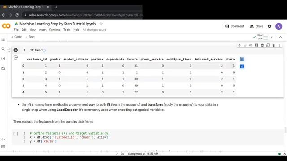The width and height of the screenshot is (287, 161).
Task: Open the terminal icon in sidebar
Action: coord(3,147)
